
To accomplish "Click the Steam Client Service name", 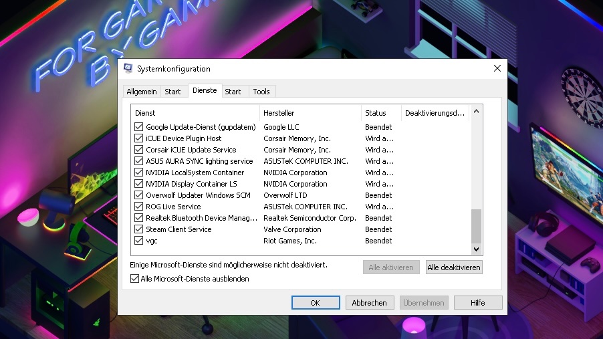I will pos(178,229).
